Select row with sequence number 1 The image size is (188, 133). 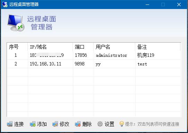click(x=94, y=55)
